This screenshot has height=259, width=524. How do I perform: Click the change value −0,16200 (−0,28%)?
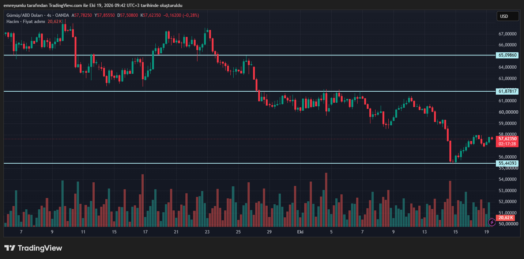click(181, 15)
